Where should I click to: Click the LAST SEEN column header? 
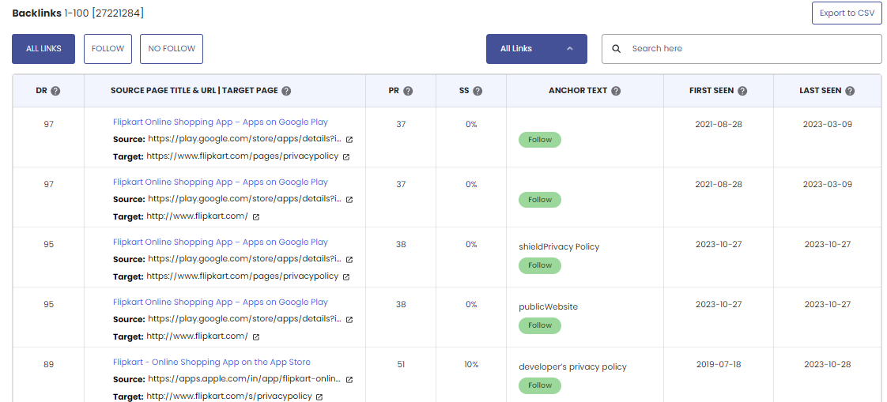pyautogui.click(x=821, y=91)
